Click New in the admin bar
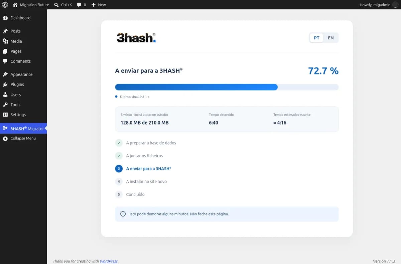This screenshot has height=264, width=401. coord(102,5)
